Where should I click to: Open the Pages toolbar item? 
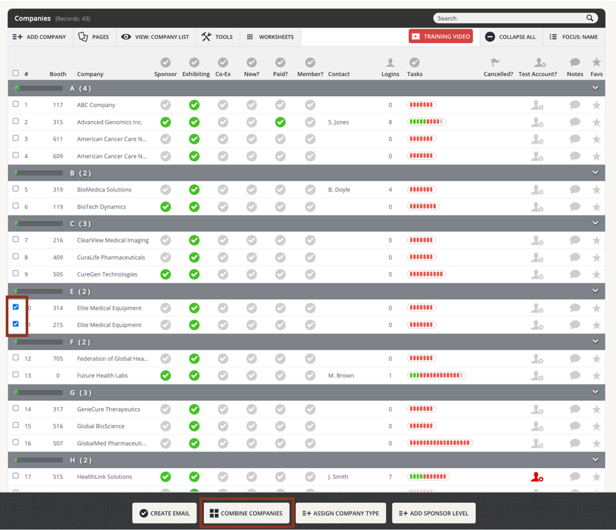click(94, 37)
